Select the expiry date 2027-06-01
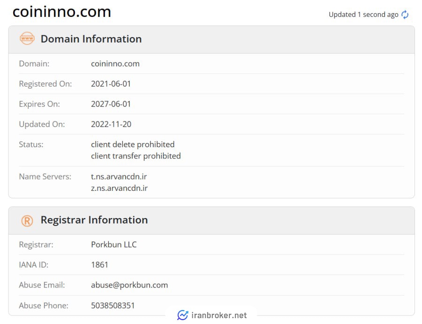 point(111,104)
